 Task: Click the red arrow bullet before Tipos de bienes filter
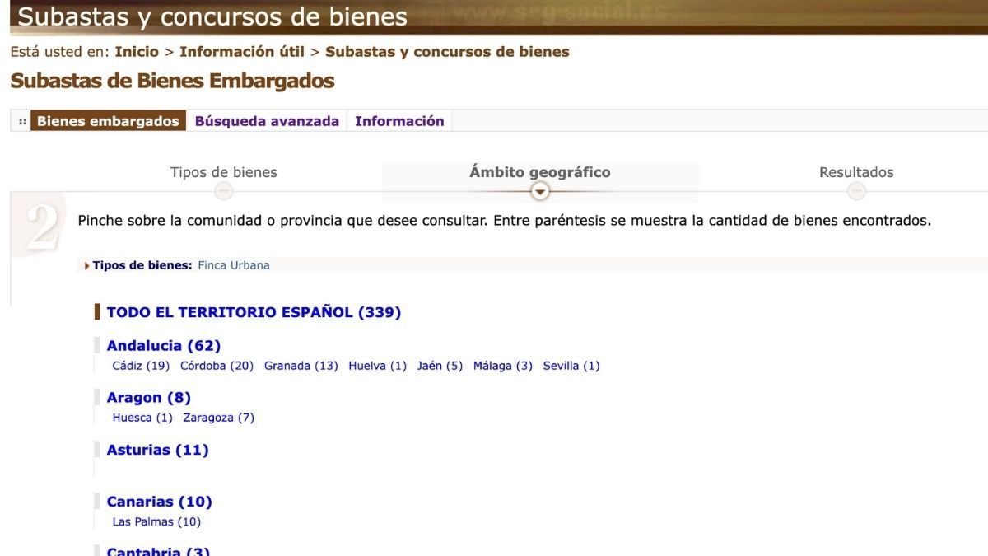[88, 265]
